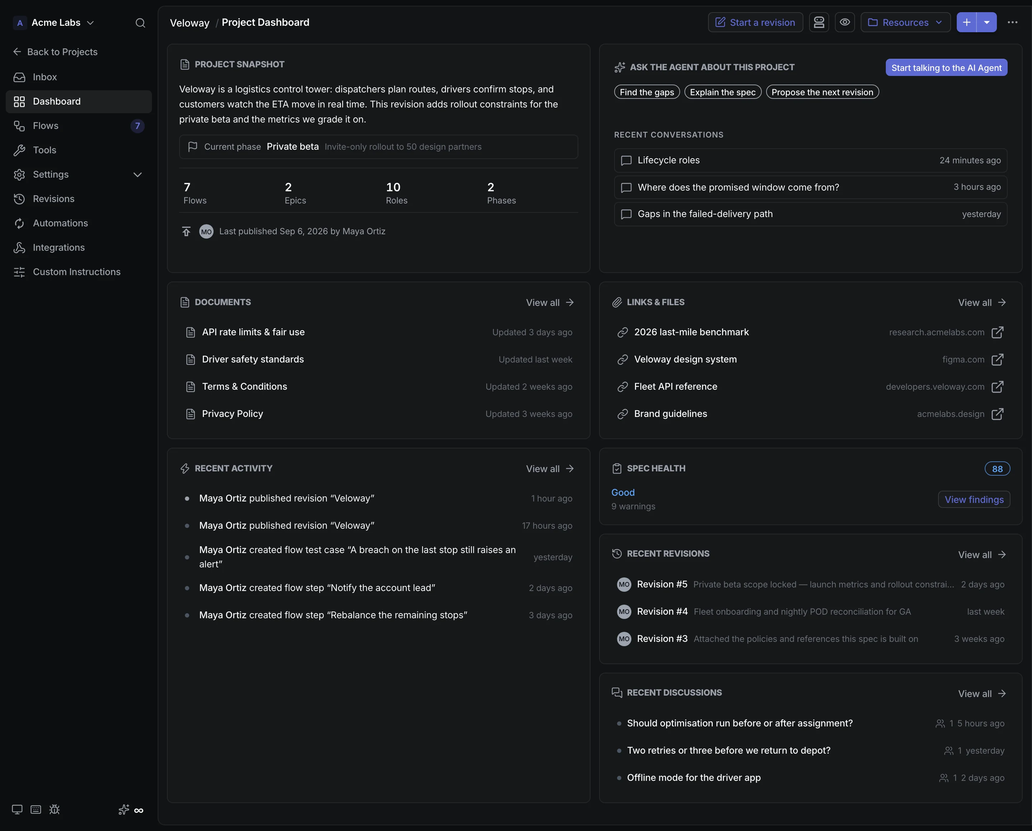1032x831 pixels.
Task: Toggle the eye preview icon in header
Action: click(845, 23)
